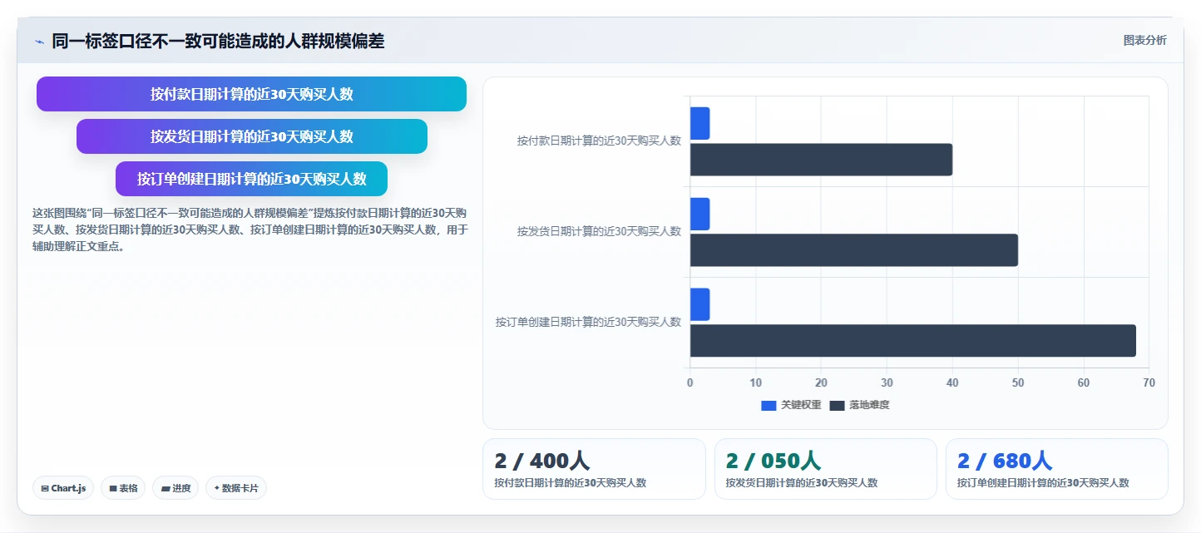Image resolution: width=1201 pixels, height=533 pixels.
Task: Toggle the 关键权重 legend entry
Action: (791, 405)
